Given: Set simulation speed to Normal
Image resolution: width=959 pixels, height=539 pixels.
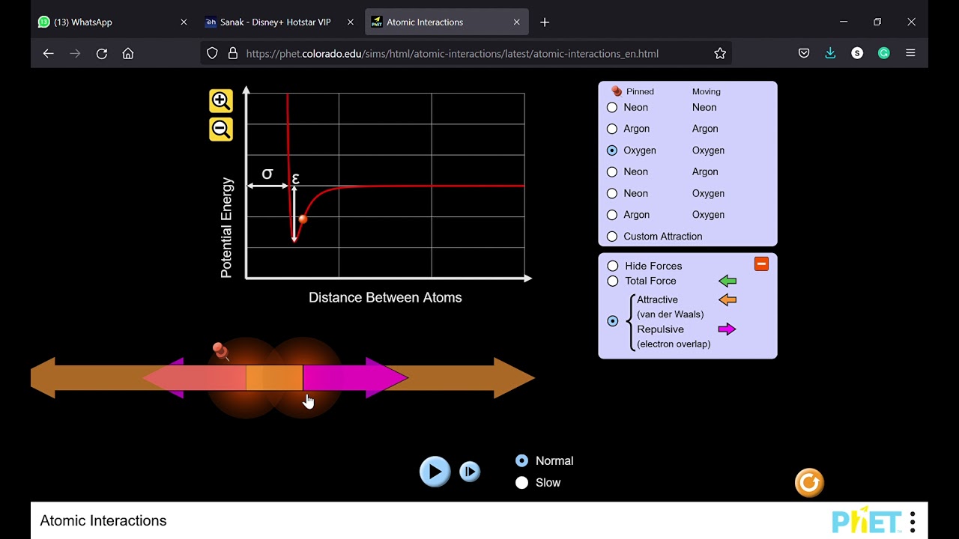Looking at the screenshot, I should (x=522, y=461).
